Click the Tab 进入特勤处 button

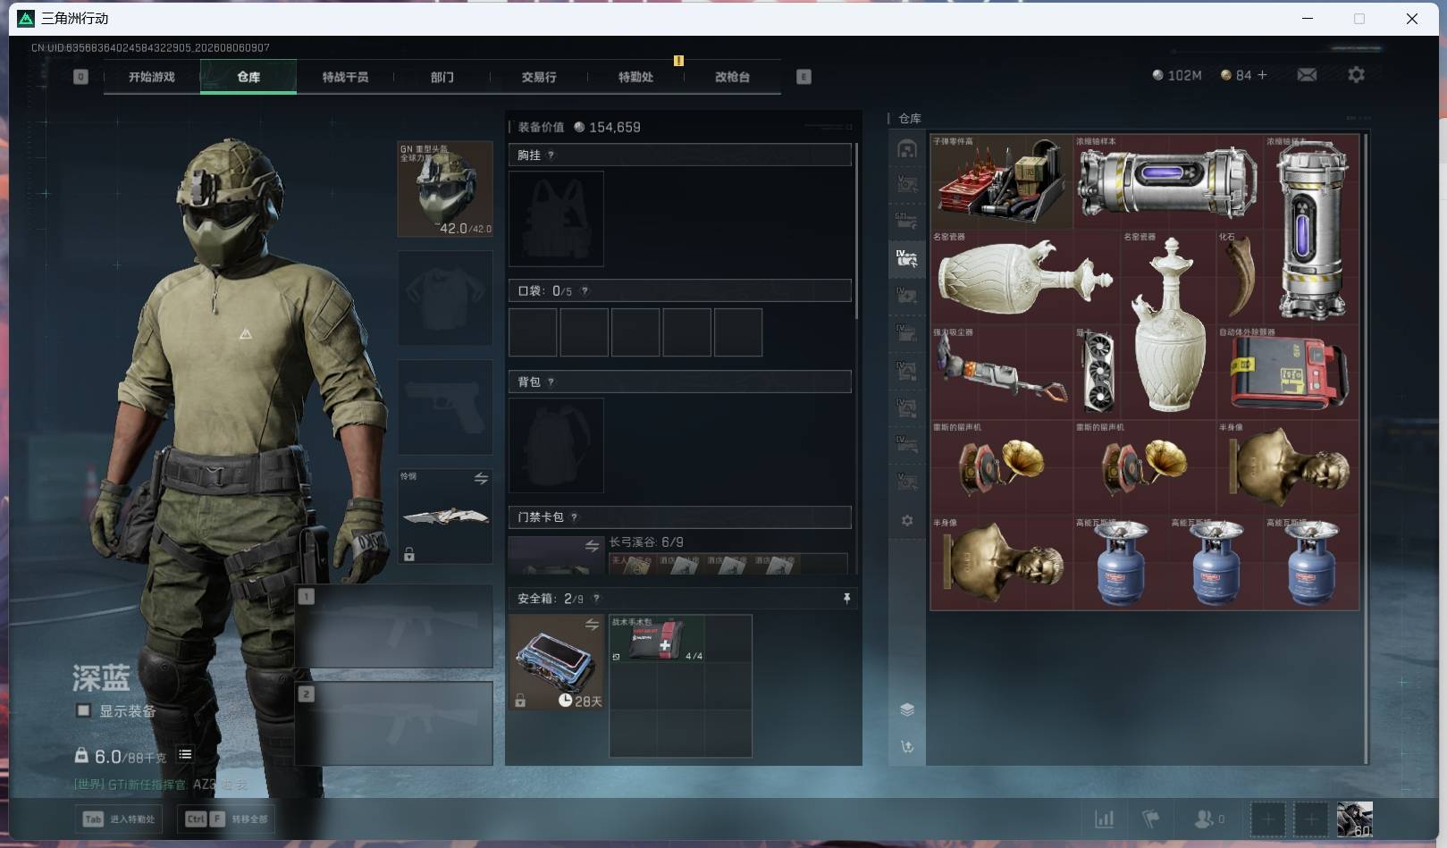(119, 819)
